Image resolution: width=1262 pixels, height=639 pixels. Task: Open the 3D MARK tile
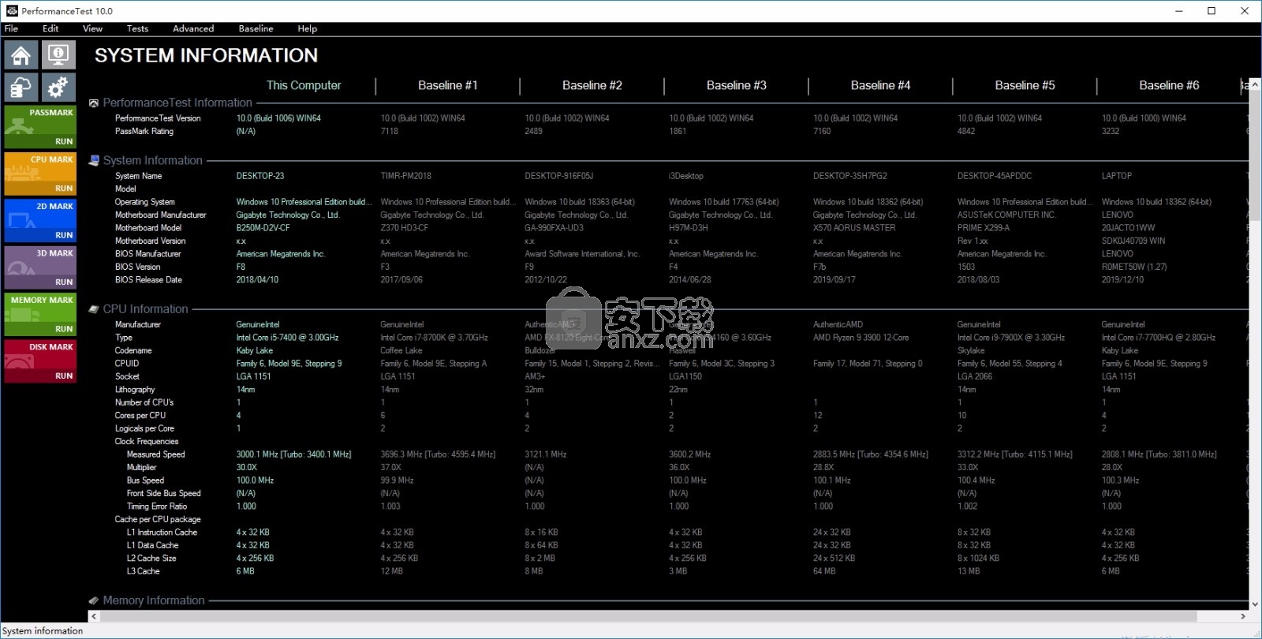(x=40, y=267)
